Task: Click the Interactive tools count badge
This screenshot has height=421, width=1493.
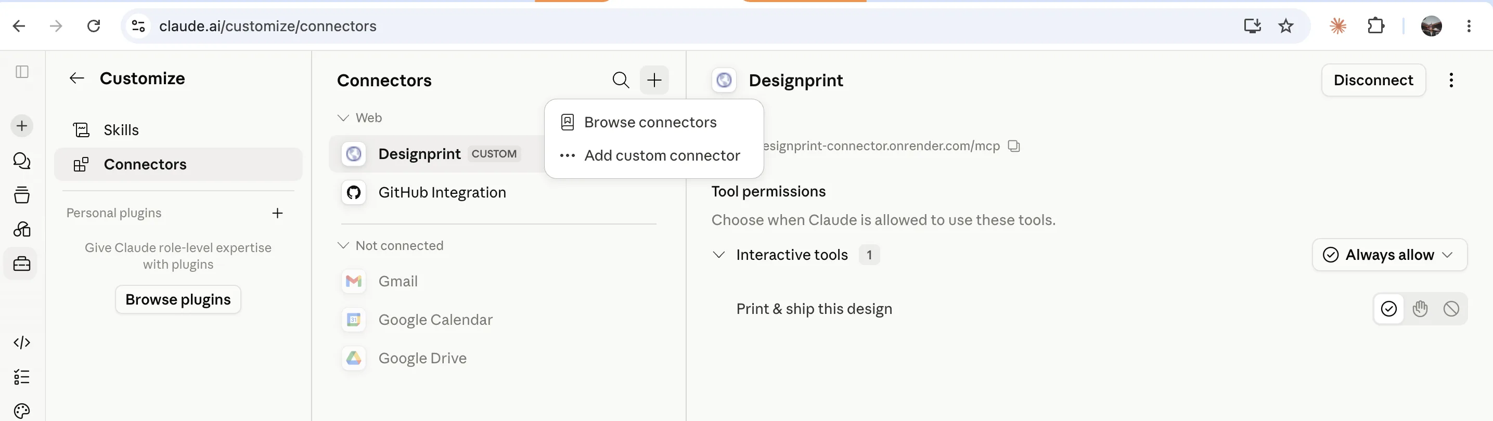Action: pyautogui.click(x=869, y=255)
